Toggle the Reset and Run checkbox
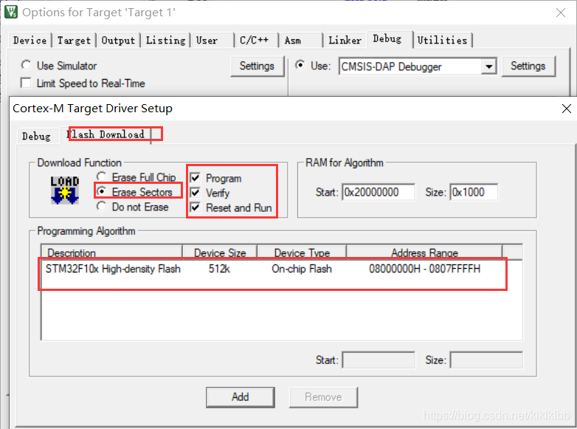This screenshot has width=577, height=429. [x=195, y=207]
